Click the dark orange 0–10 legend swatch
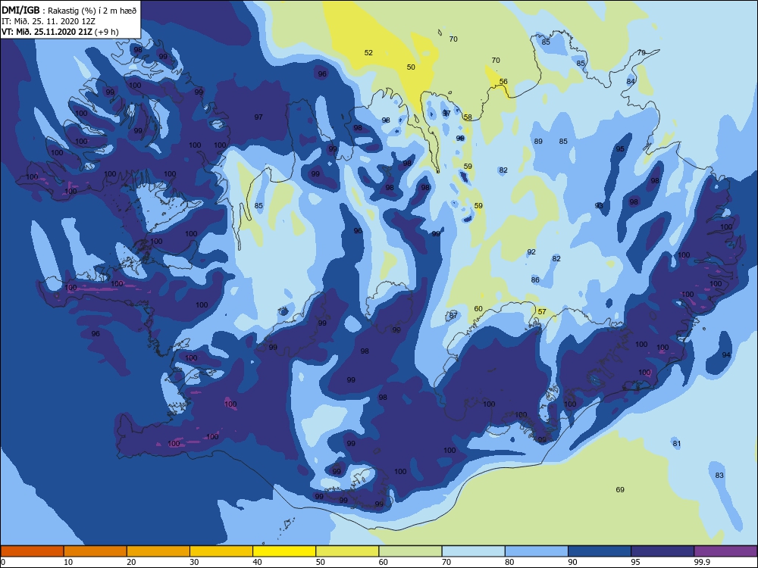Image resolution: width=758 pixels, height=568 pixels. coord(32,551)
